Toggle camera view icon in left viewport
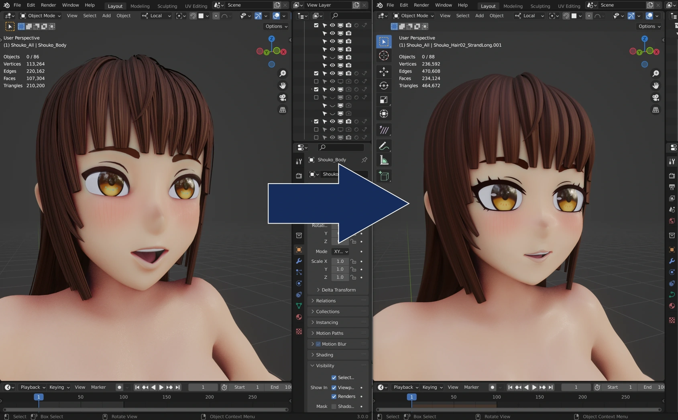 283,97
